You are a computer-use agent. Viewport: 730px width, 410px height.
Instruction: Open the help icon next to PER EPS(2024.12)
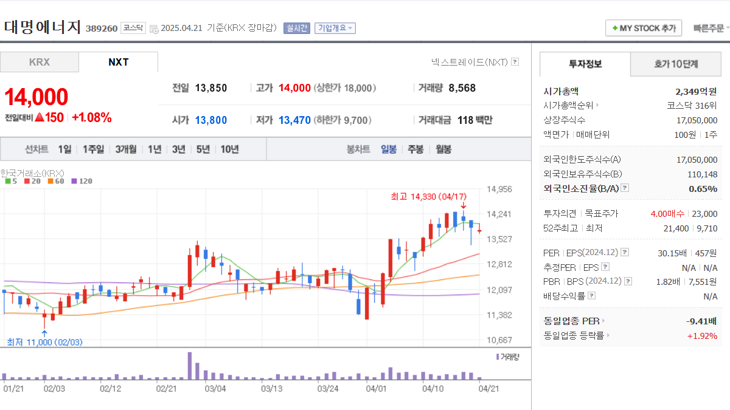tap(625, 252)
